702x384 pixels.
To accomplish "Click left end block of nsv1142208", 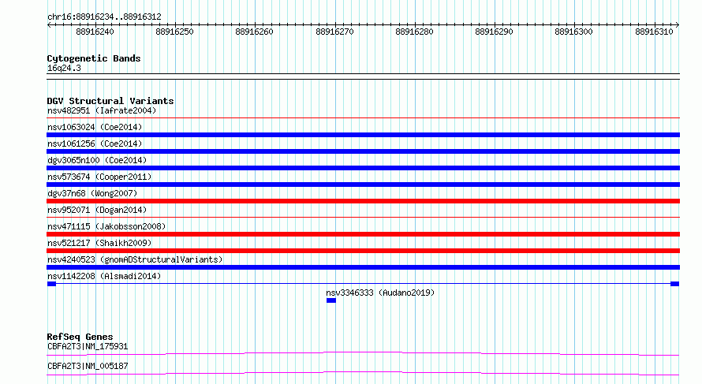I will point(51,284).
